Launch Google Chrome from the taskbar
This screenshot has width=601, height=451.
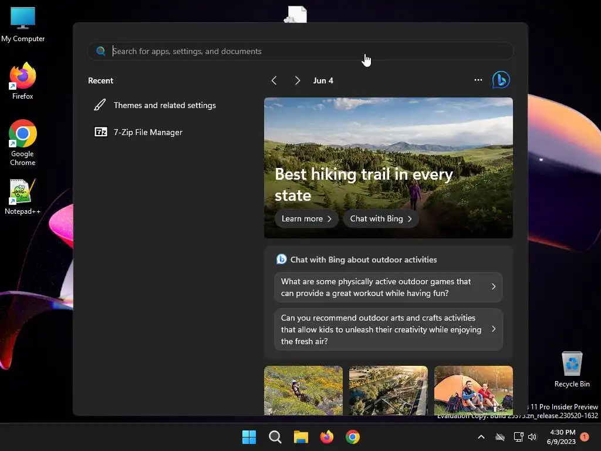[353, 437]
